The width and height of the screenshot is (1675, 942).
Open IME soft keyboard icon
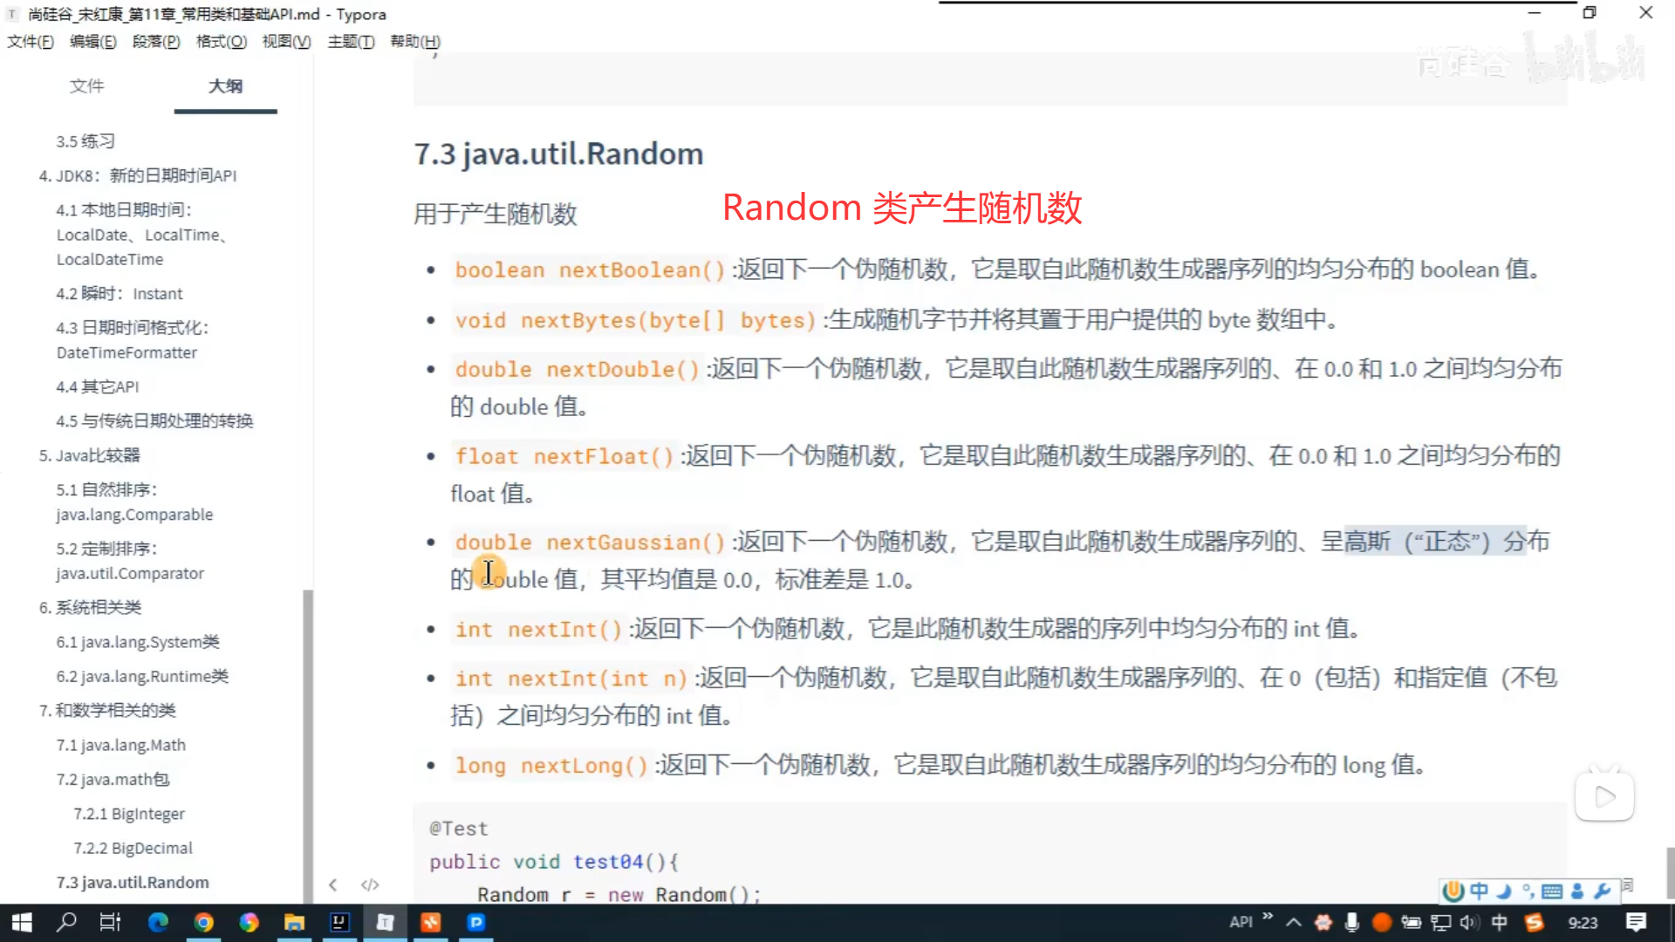(x=1552, y=891)
